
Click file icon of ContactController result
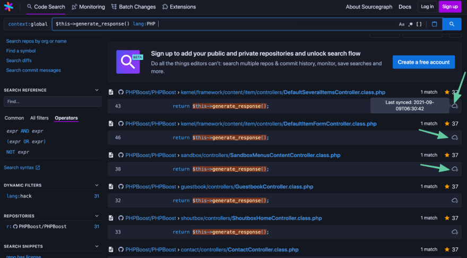[111, 250]
